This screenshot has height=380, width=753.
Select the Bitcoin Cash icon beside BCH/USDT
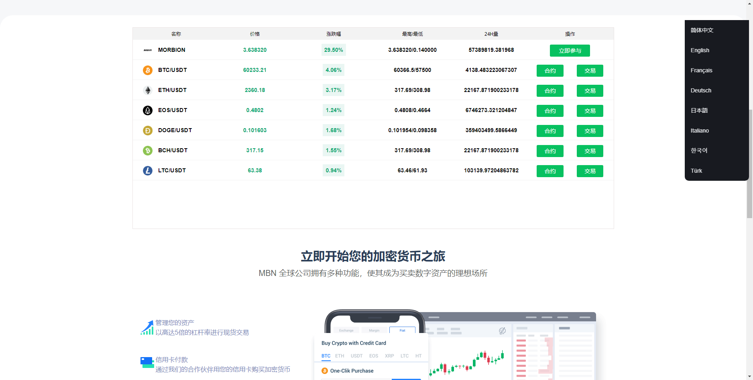(147, 150)
